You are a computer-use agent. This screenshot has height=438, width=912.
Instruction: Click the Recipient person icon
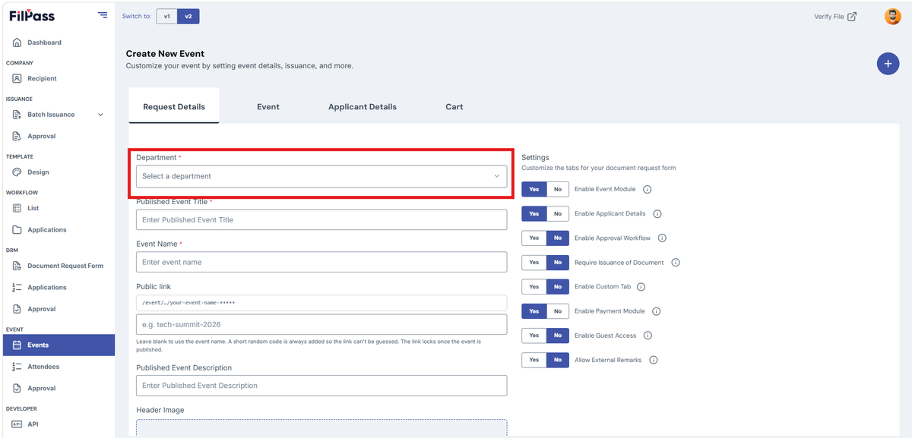17,78
